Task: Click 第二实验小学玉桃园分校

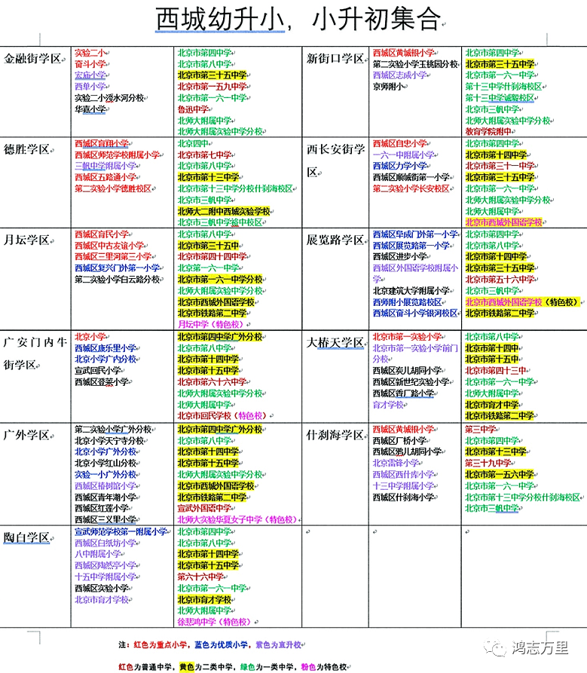Action: pos(415,64)
